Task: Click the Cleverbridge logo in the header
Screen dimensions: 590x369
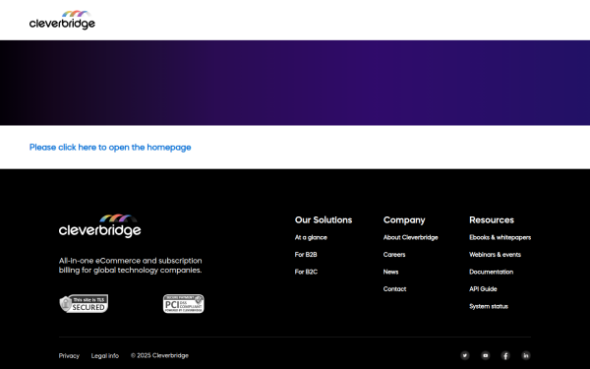Action: [x=62, y=20]
